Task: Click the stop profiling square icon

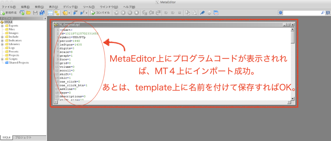Action: coord(180,13)
